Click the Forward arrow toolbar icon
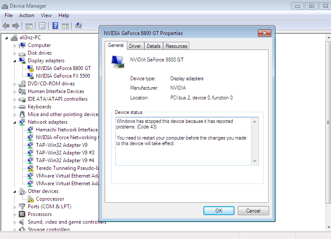 pyautogui.click(x=16, y=26)
